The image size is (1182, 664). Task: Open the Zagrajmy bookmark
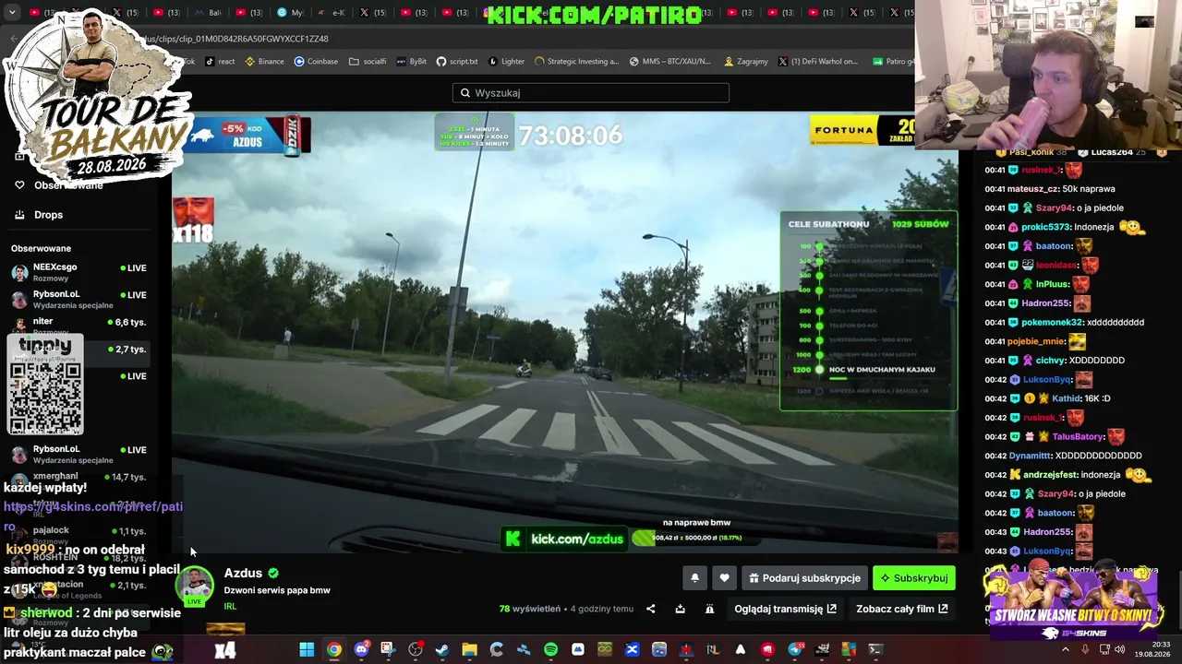[746, 62]
